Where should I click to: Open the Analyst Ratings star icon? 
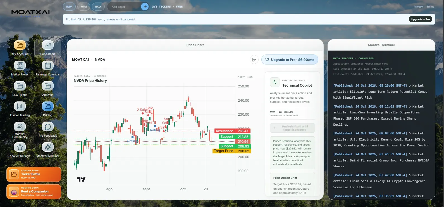pos(20,147)
